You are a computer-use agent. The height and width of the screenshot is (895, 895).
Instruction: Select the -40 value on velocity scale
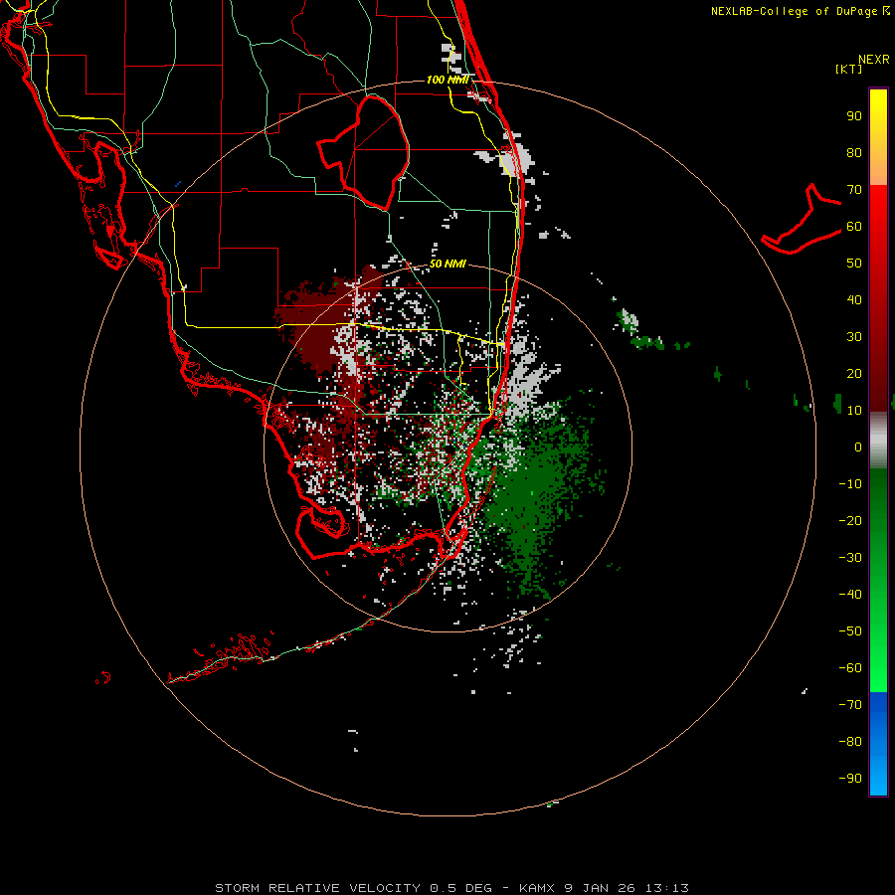pos(850,595)
